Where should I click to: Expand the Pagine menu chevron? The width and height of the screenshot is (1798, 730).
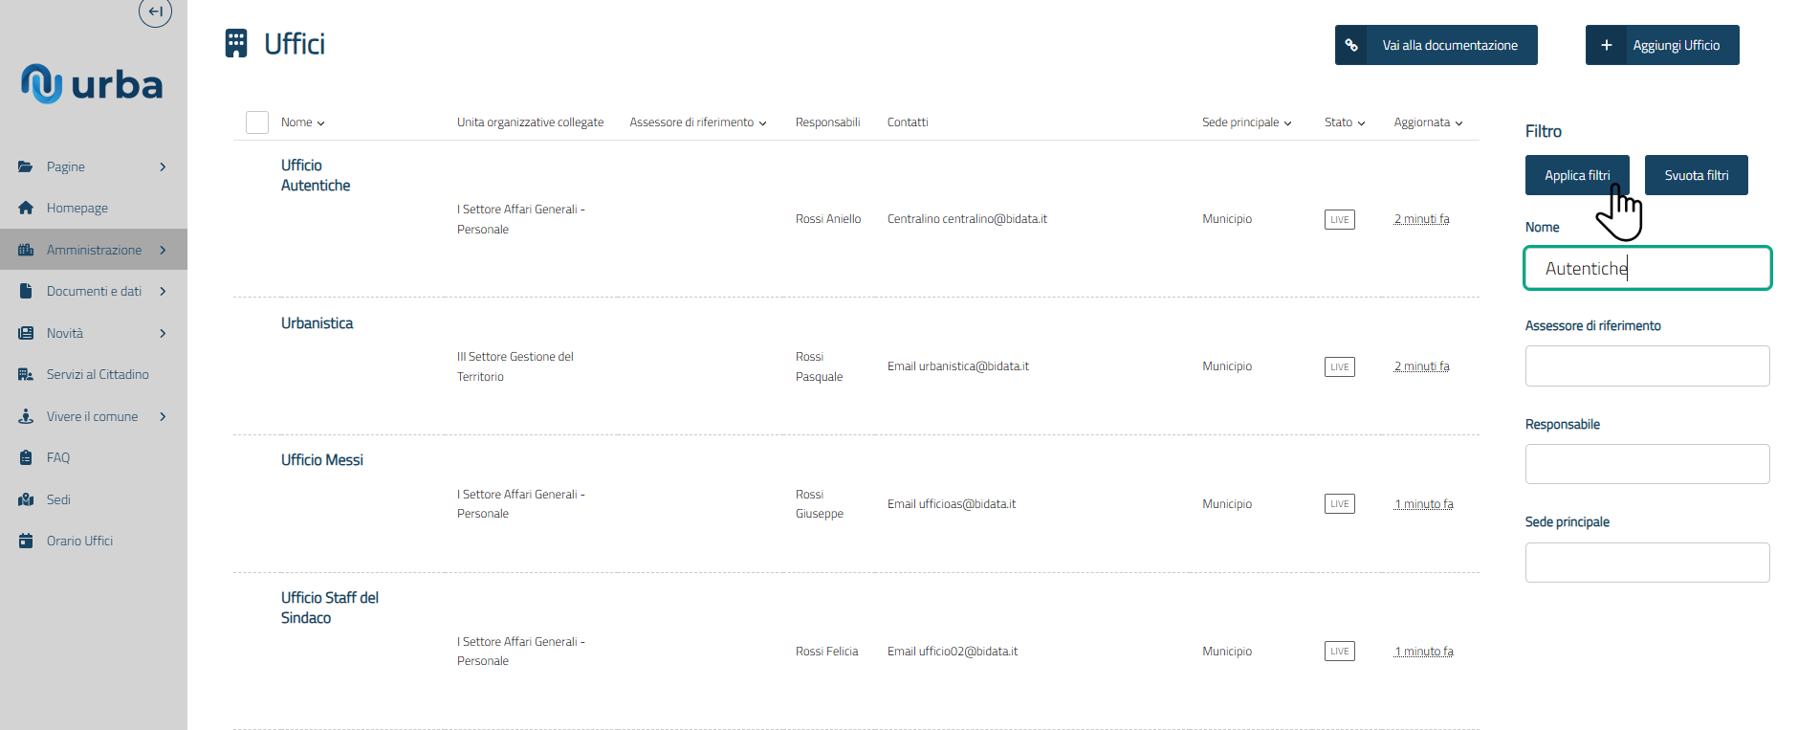[164, 166]
